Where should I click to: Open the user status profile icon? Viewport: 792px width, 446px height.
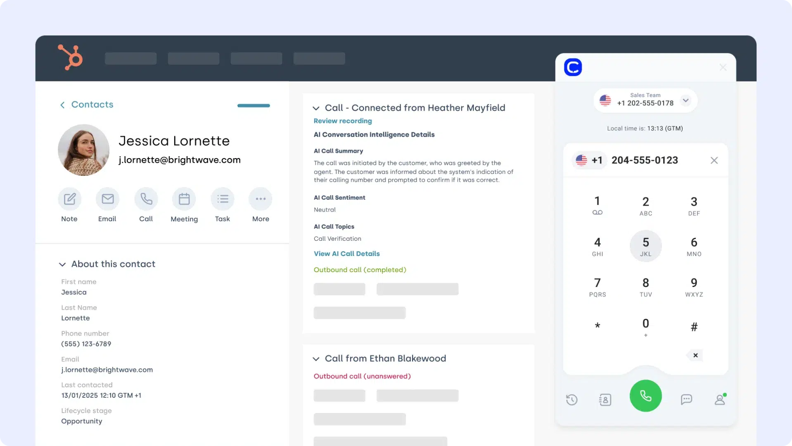pos(720,399)
